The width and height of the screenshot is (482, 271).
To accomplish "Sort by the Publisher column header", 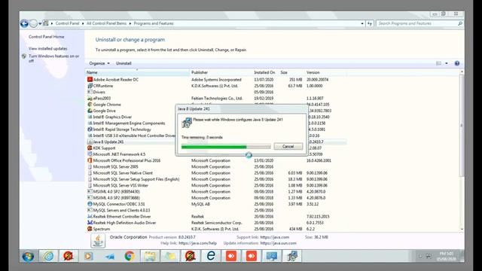I will point(221,72).
